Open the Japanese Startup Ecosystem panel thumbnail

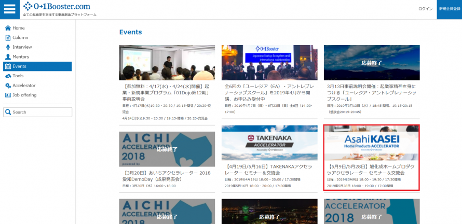click(x=269, y=62)
